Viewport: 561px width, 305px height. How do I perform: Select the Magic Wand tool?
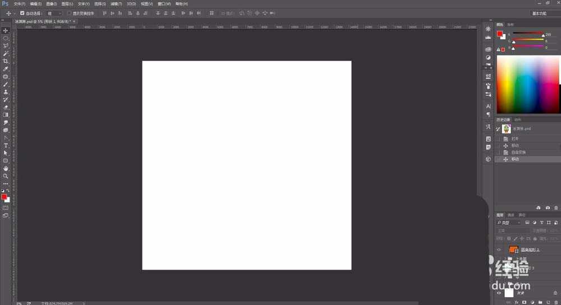tap(6, 53)
